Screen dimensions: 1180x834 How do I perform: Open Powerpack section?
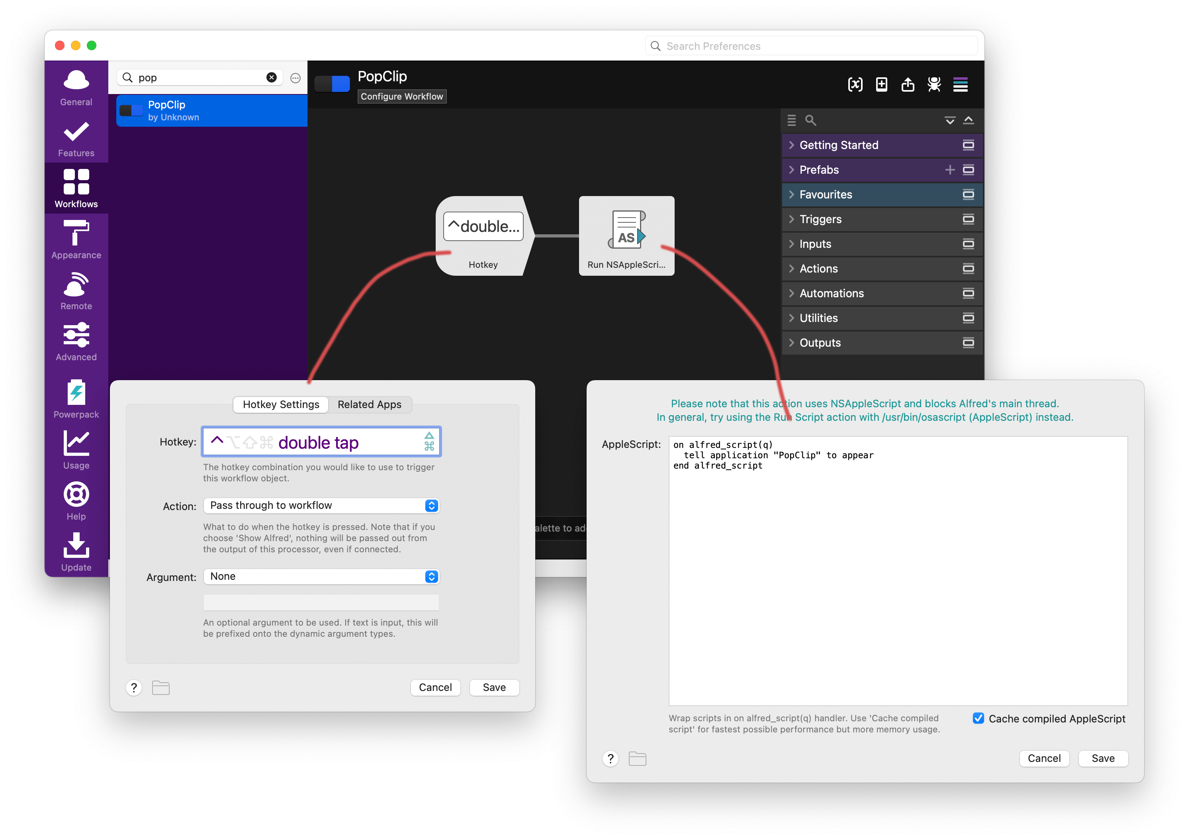[x=76, y=399]
